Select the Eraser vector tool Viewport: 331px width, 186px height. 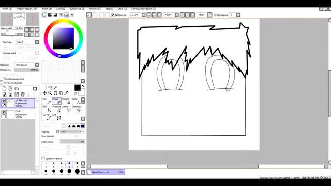tap(56, 101)
